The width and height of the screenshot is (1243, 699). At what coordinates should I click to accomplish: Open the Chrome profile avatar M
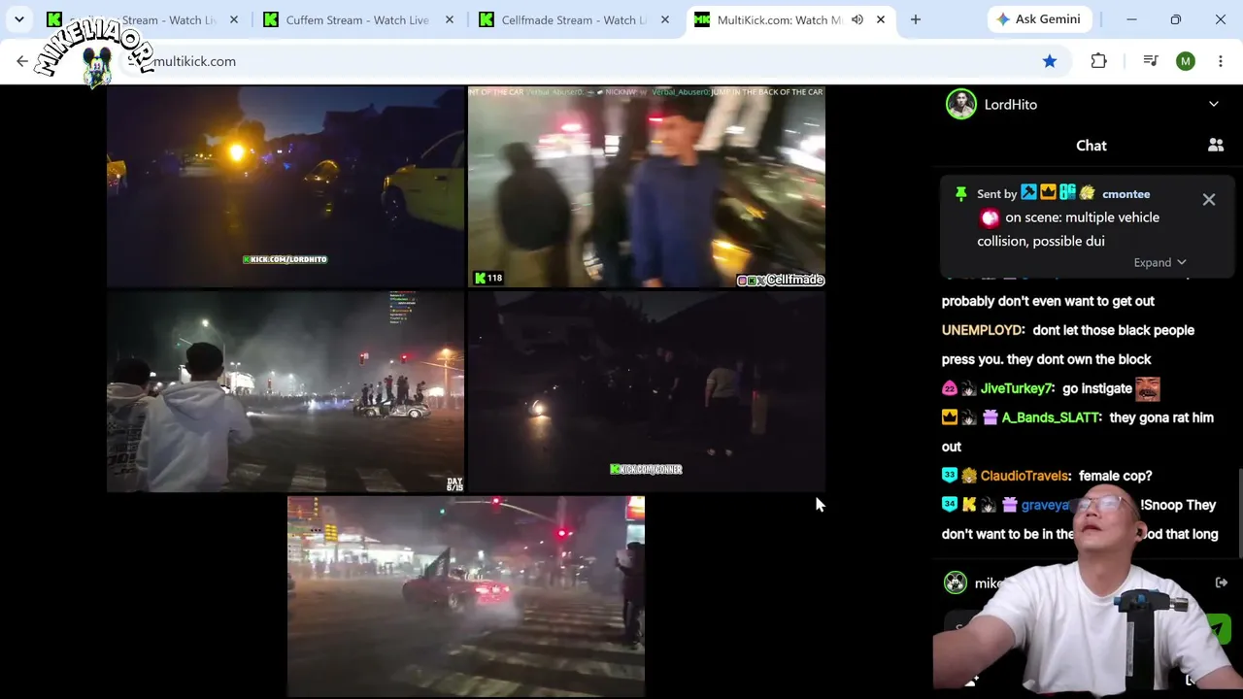[1185, 61]
